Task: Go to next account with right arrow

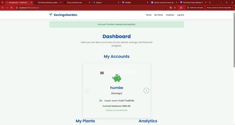Action: [146, 90]
